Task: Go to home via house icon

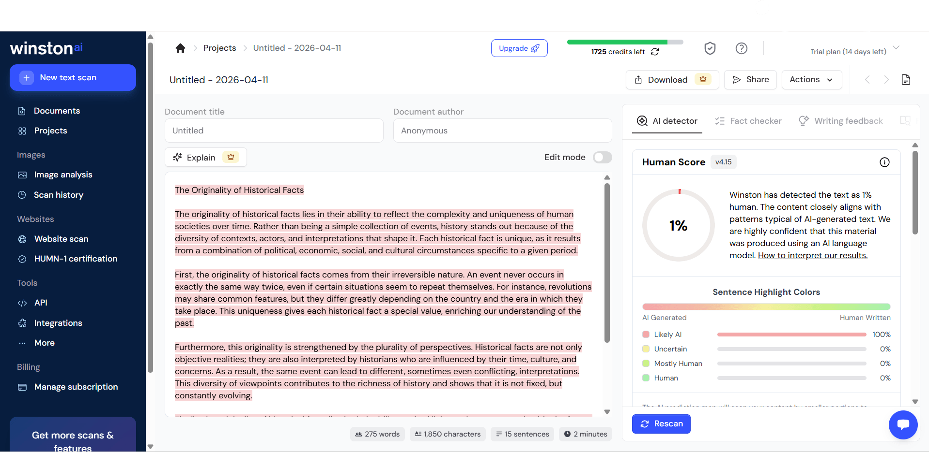Action: (x=180, y=48)
